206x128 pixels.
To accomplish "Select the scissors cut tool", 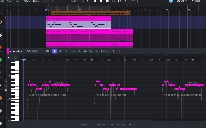I will pos(66,51).
